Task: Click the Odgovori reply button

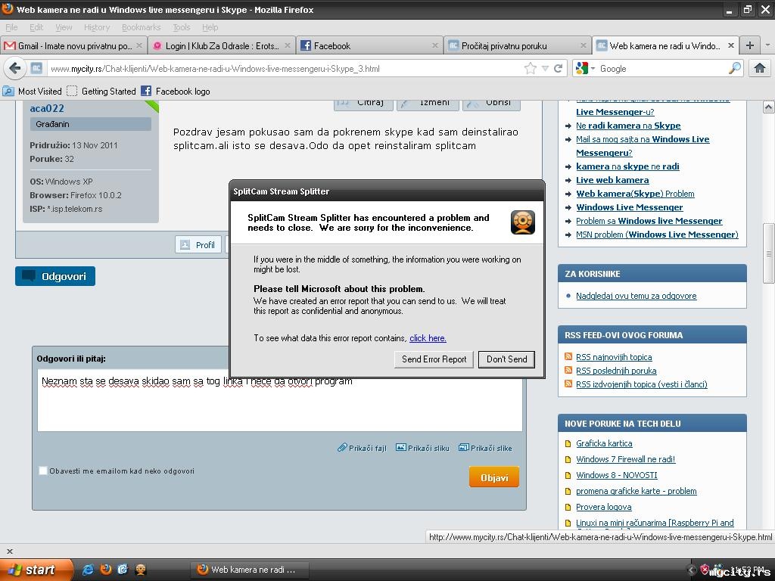Action: (54, 276)
